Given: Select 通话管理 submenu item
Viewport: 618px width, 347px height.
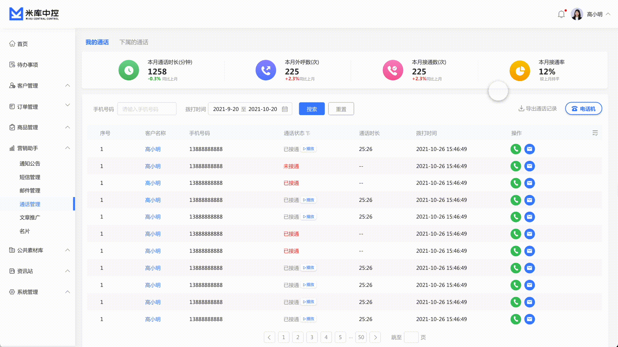Looking at the screenshot, I should point(30,204).
